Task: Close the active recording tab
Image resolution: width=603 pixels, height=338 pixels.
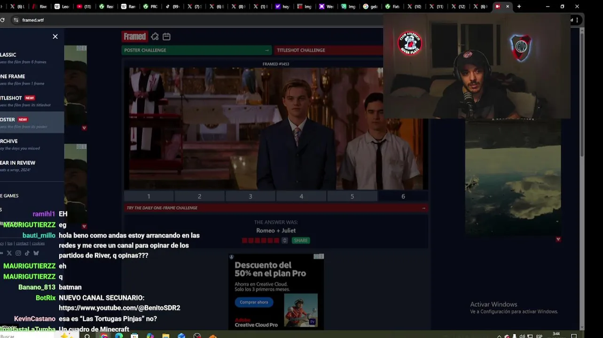Action: (507, 7)
